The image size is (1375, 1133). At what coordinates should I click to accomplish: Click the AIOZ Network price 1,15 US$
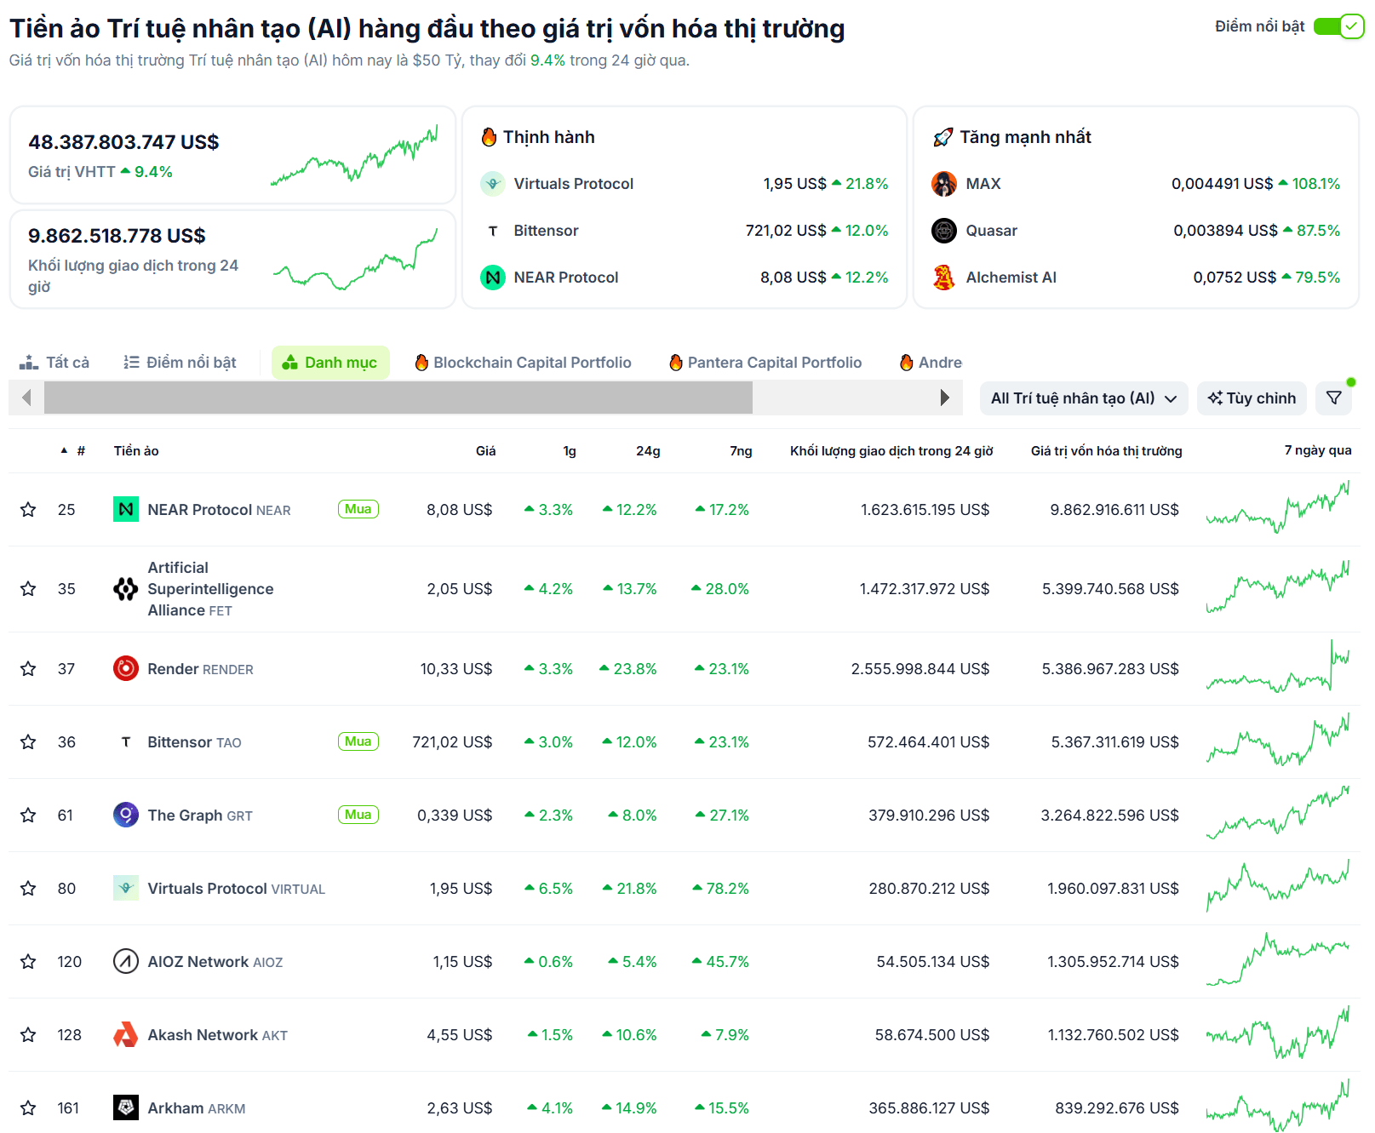click(x=462, y=961)
